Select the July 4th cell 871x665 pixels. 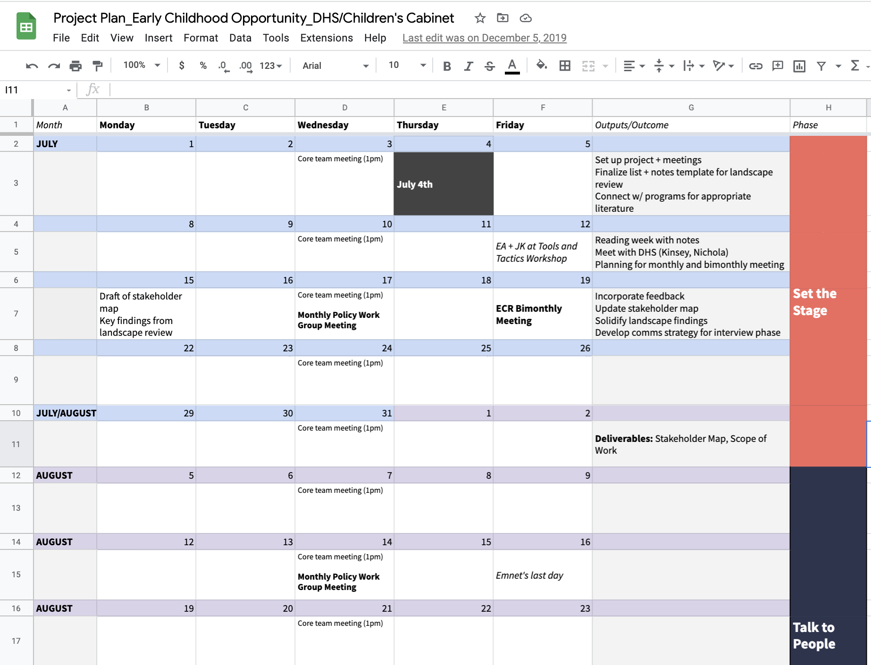(444, 183)
